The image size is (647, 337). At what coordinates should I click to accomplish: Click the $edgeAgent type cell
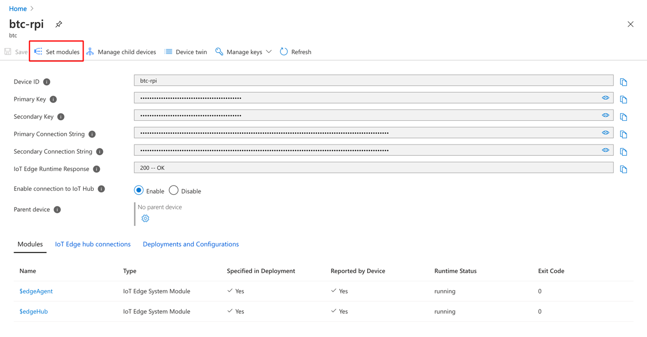tap(157, 291)
